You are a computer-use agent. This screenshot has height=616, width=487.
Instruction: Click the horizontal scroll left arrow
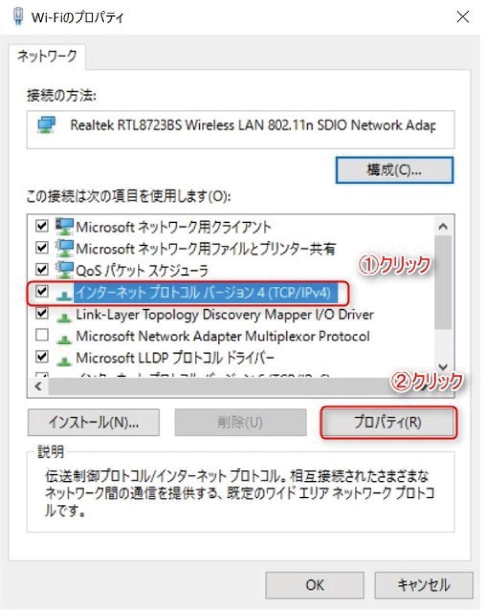(37, 386)
